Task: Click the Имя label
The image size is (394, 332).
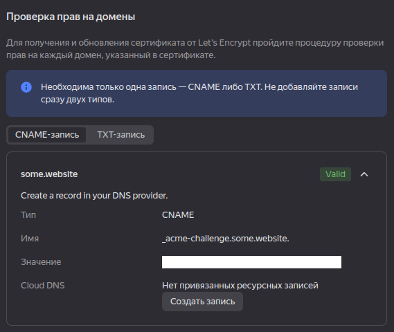Action: click(30, 239)
